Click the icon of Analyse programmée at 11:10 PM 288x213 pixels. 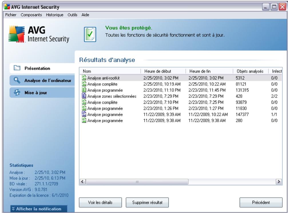click(84, 90)
